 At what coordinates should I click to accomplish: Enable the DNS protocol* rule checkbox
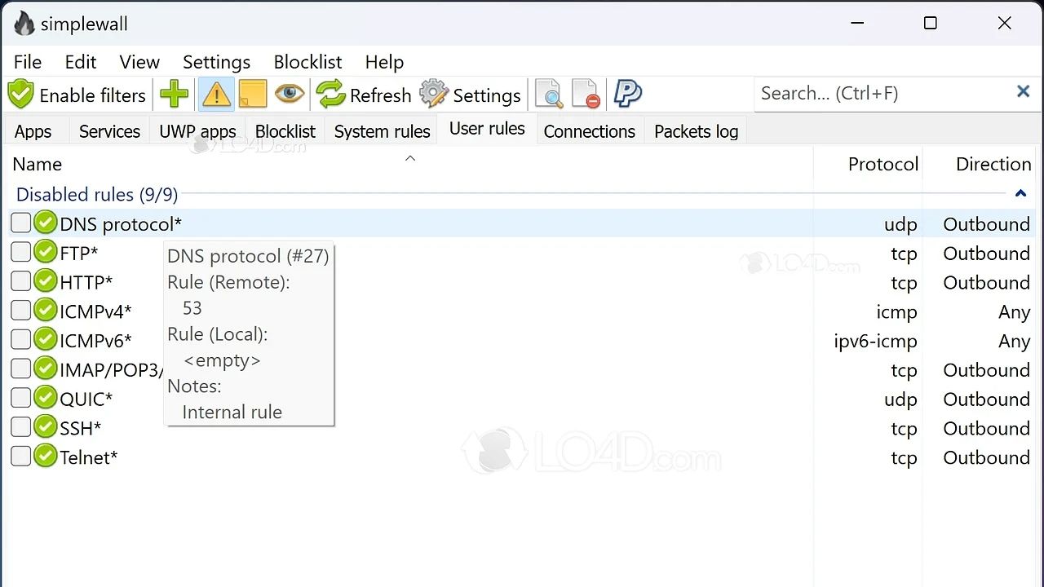pyautogui.click(x=21, y=223)
